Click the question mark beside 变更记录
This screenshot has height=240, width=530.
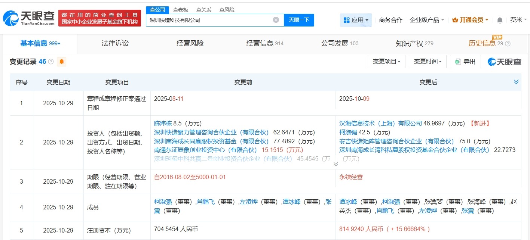(51, 61)
